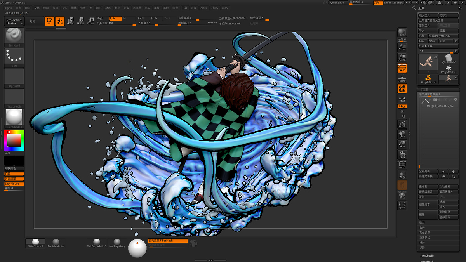Adjust the 细分级别 5 slider
Image resolution: width=466 pixels, height=262 pixels.
[x=259, y=18]
